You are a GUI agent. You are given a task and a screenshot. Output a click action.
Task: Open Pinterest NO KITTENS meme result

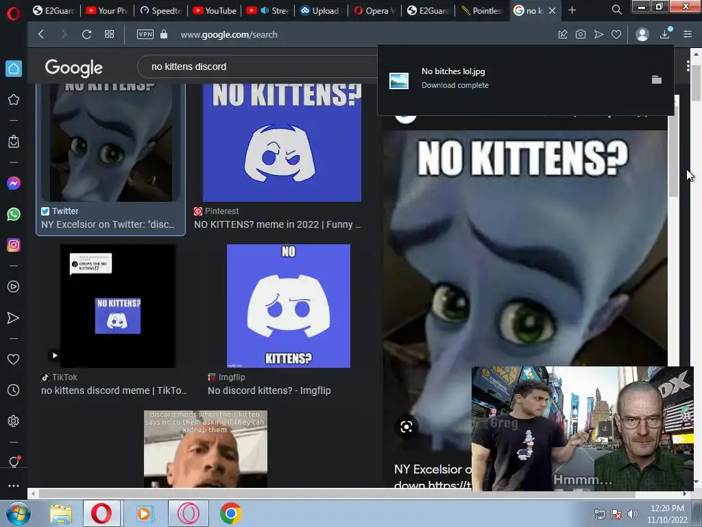tap(277, 224)
